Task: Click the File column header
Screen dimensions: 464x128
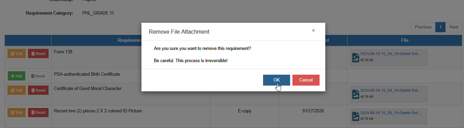Action: [405, 40]
